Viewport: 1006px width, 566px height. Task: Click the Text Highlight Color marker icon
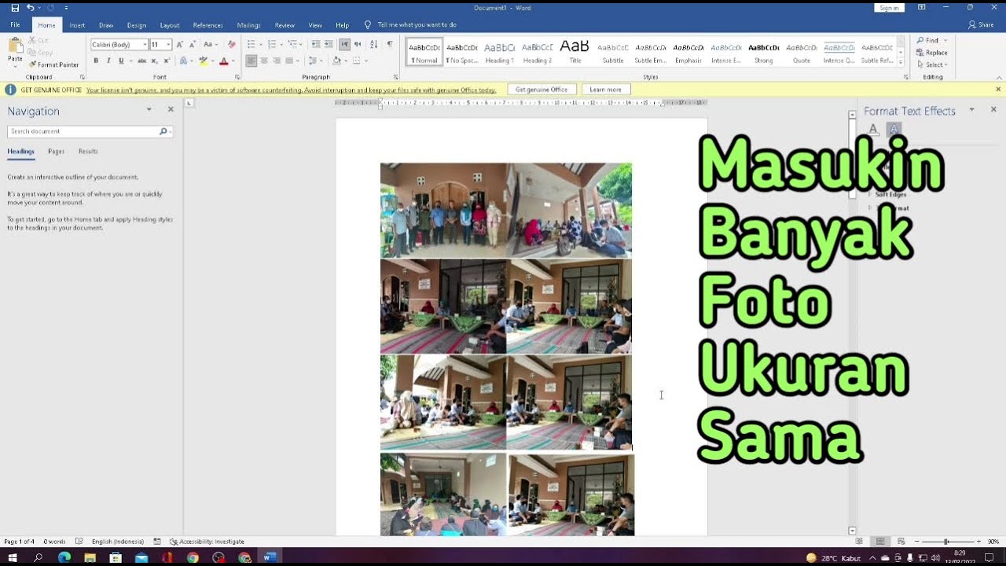204,61
